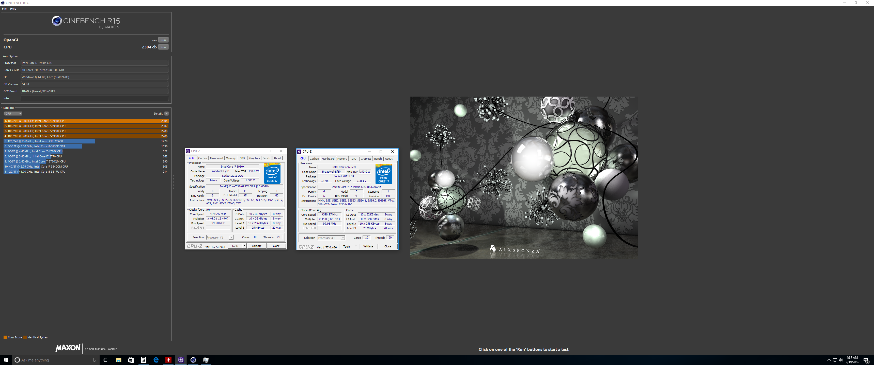The width and height of the screenshot is (874, 365).
Task: Click the Cinebench R15 sphere logo
Action: point(57,21)
